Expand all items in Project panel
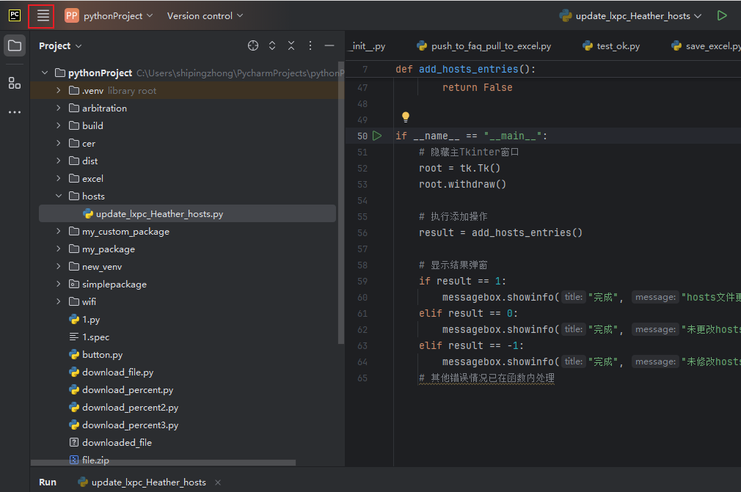The height and width of the screenshot is (492, 741). pyautogui.click(x=272, y=45)
